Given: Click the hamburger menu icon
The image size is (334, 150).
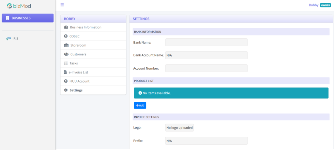Looking at the screenshot, I should pyautogui.click(x=62, y=5).
